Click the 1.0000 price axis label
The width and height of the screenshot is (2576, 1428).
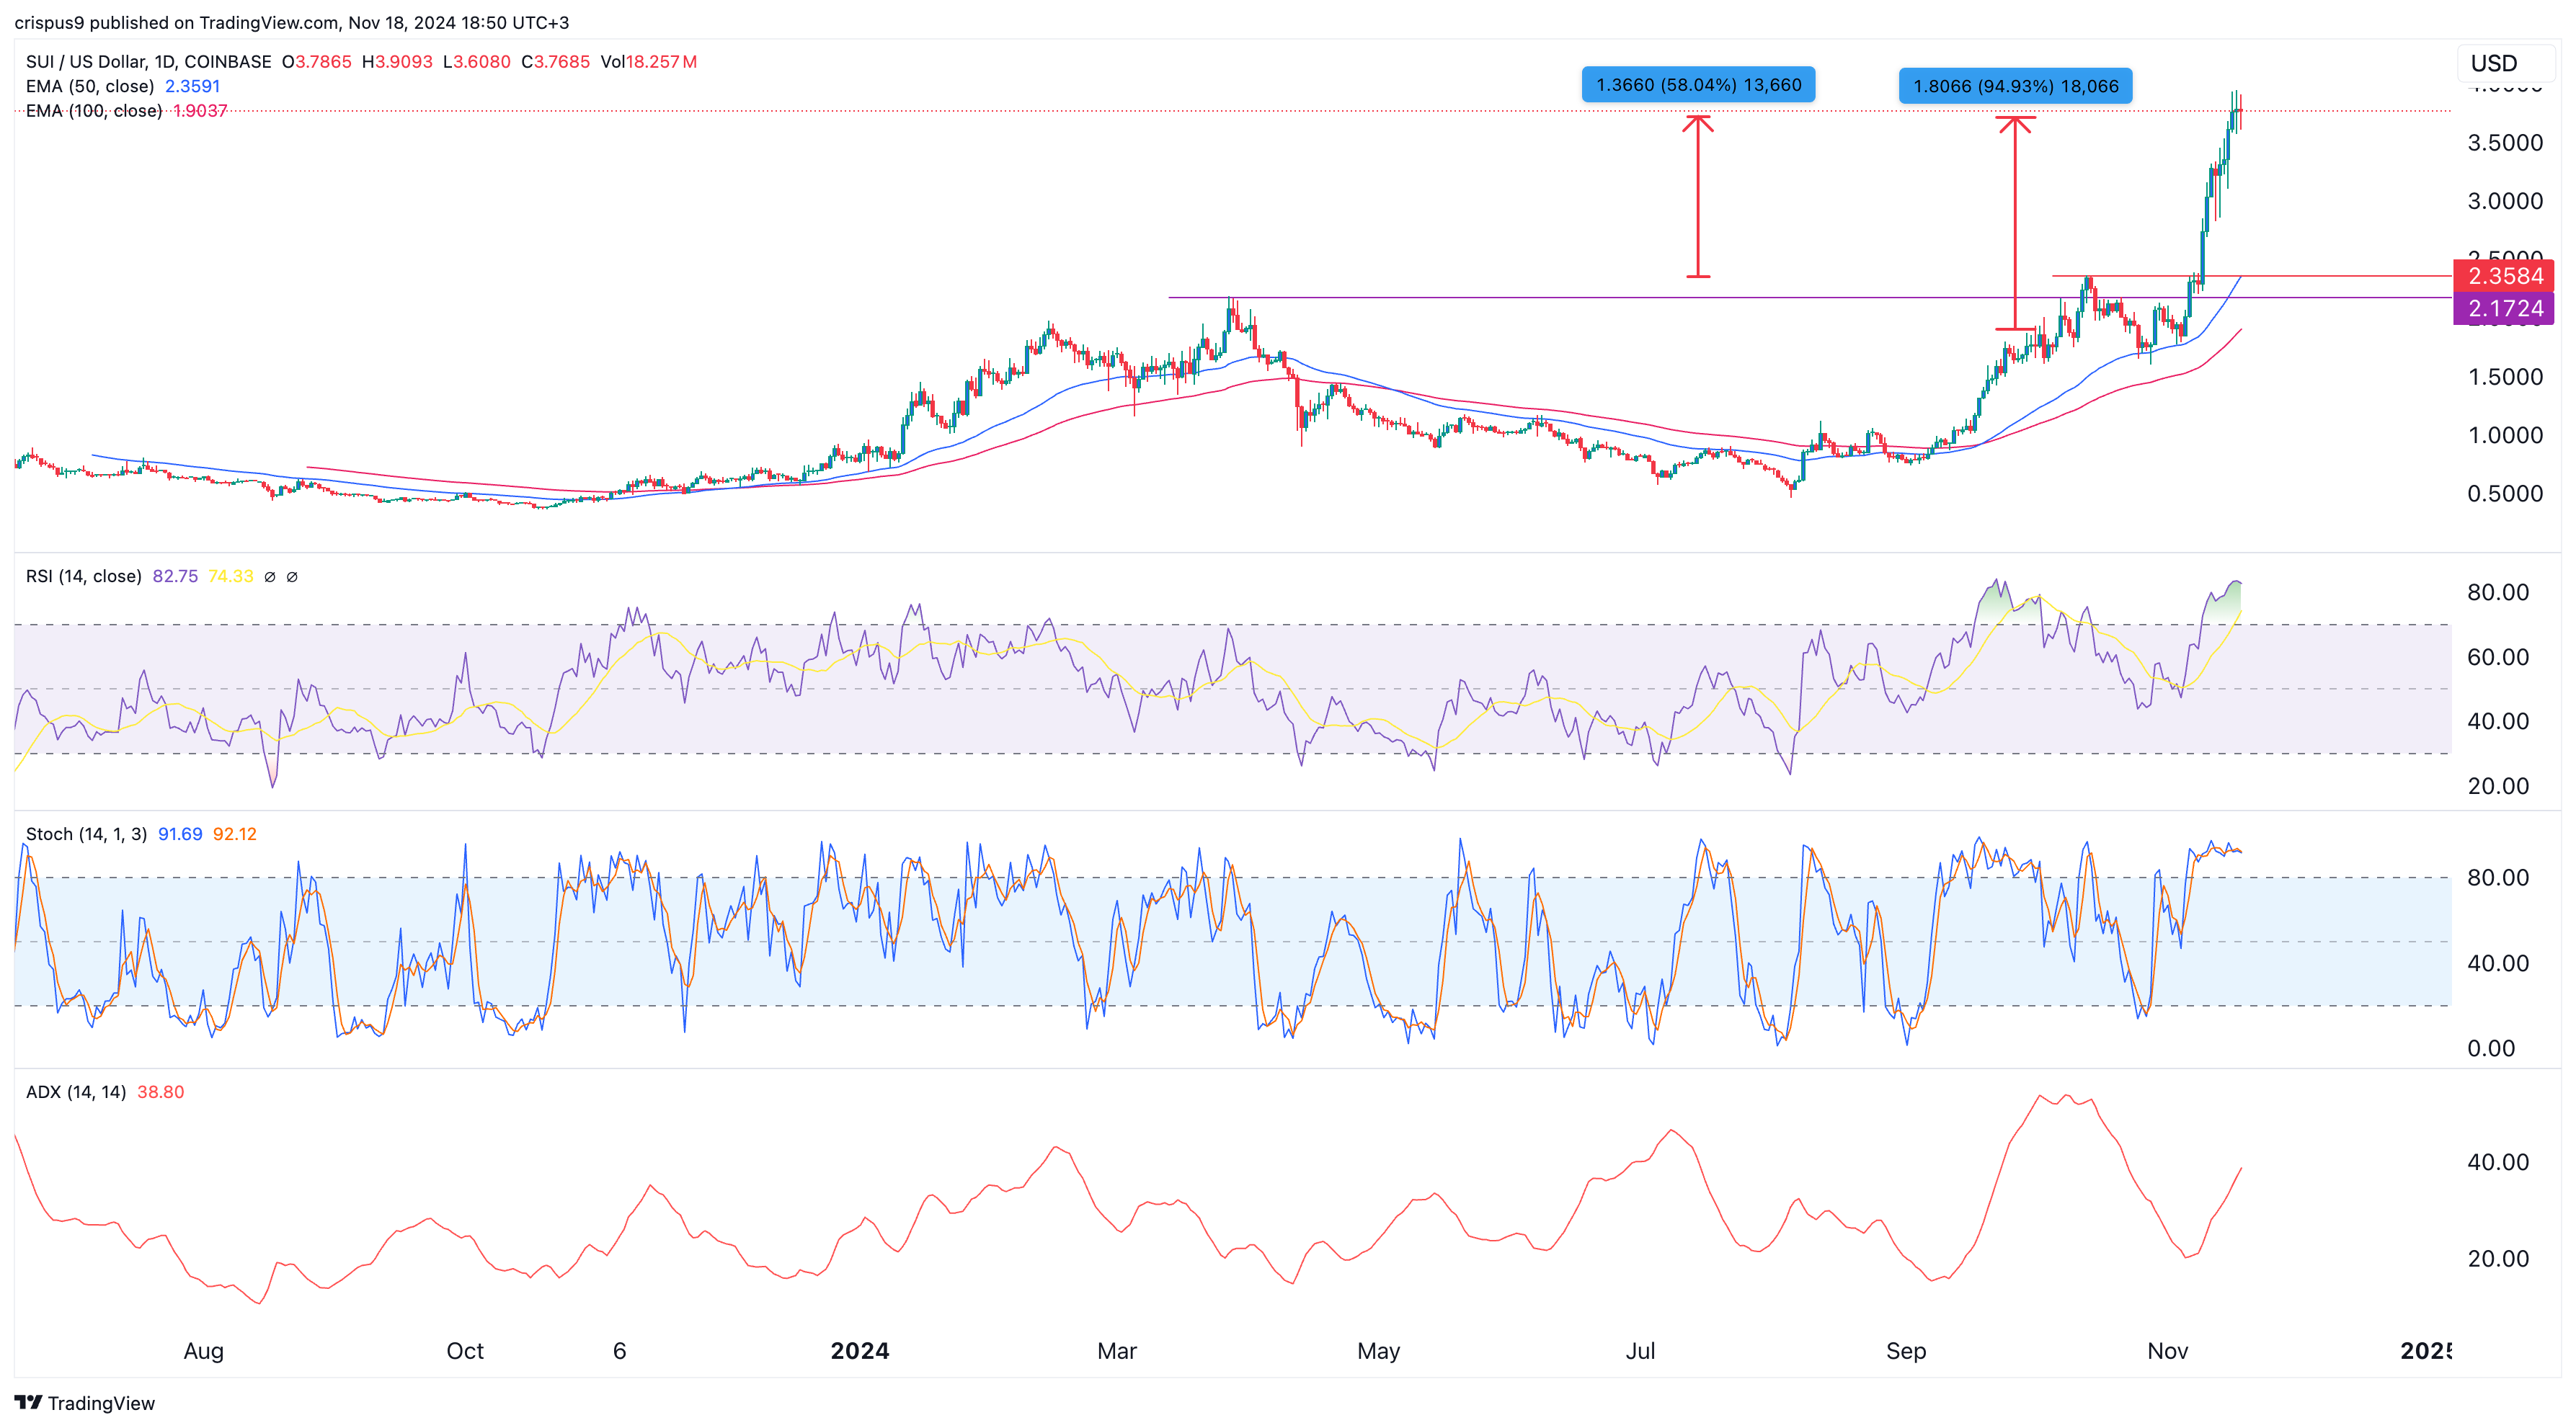2505,434
